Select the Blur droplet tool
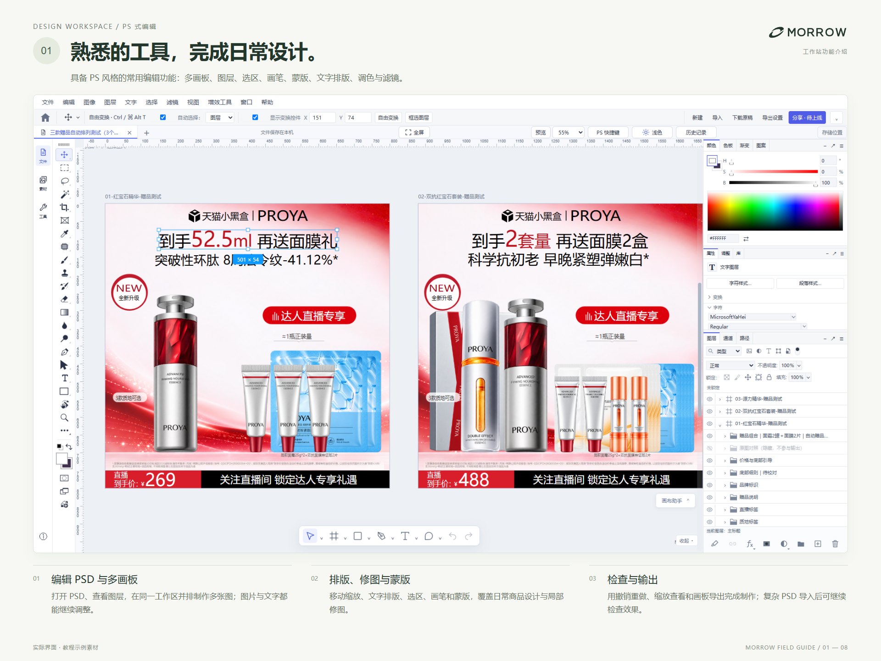 coord(64,325)
